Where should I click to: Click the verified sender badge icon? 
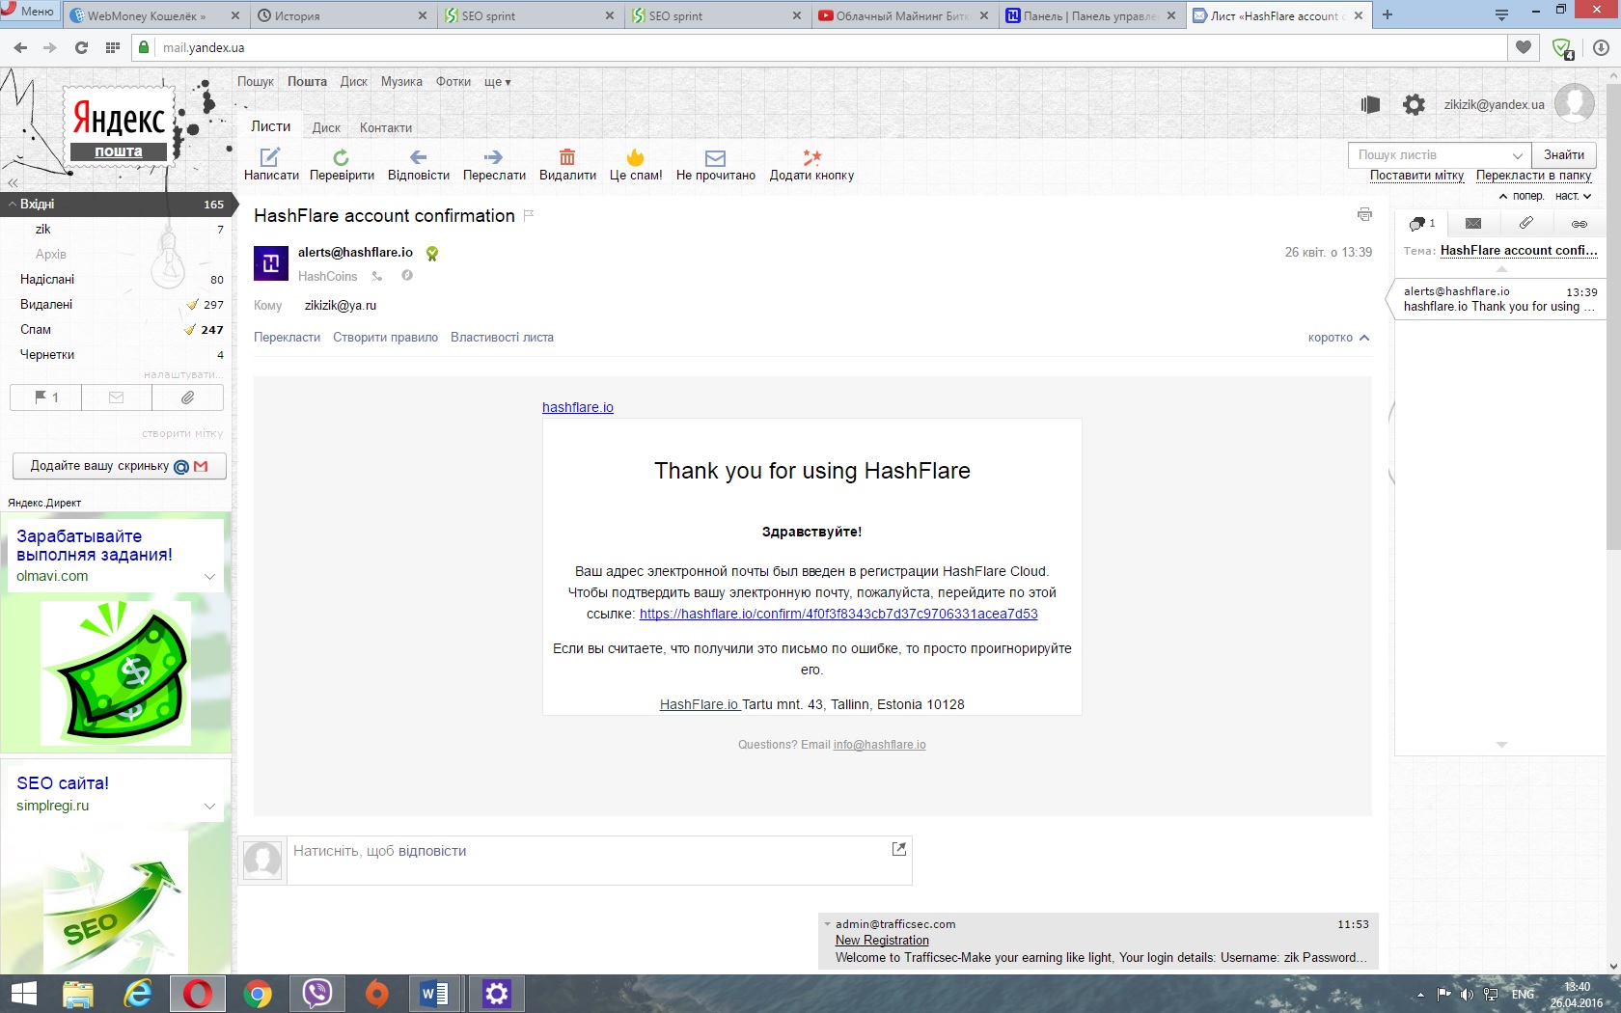pyautogui.click(x=432, y=254)
